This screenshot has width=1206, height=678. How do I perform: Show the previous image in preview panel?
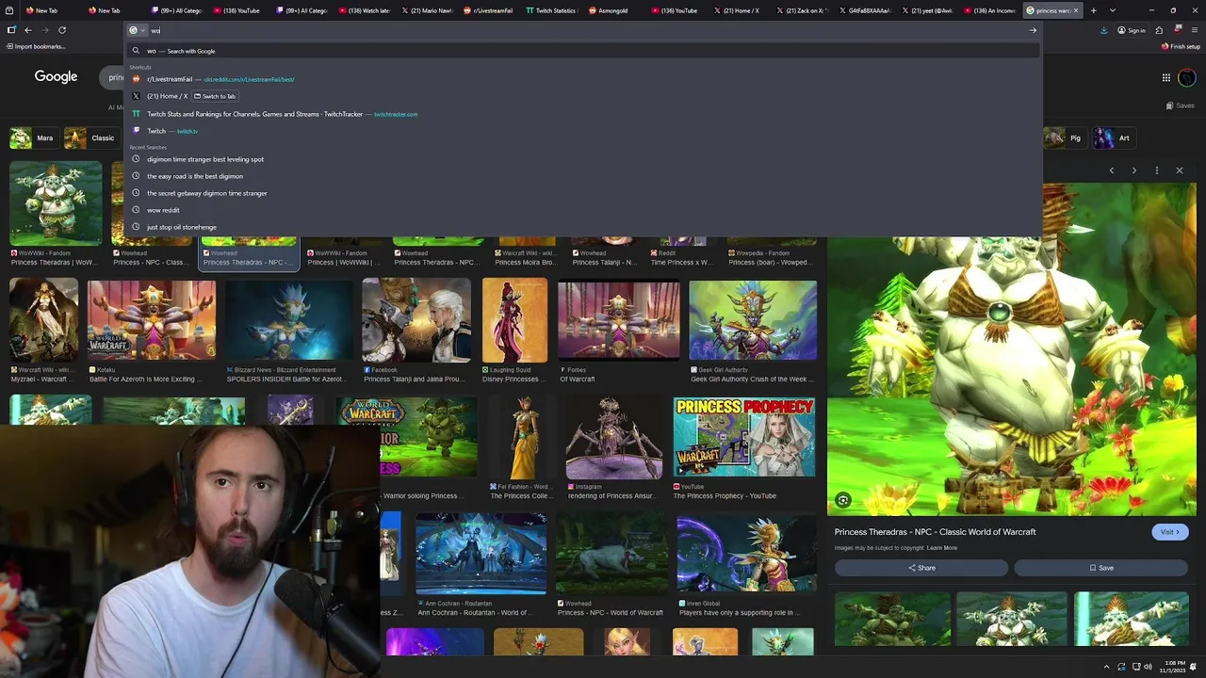(x=1112, y=170)
